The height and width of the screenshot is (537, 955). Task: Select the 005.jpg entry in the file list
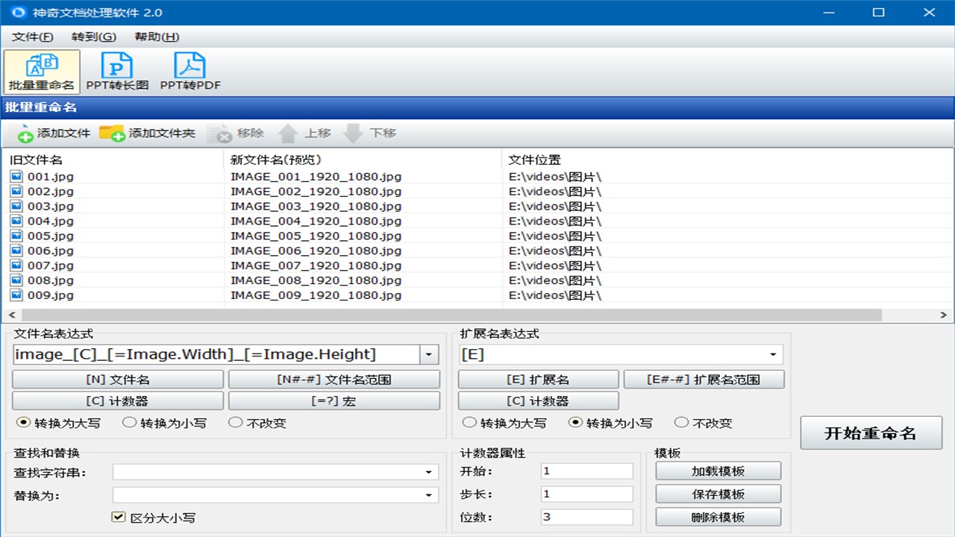[52, 236]
